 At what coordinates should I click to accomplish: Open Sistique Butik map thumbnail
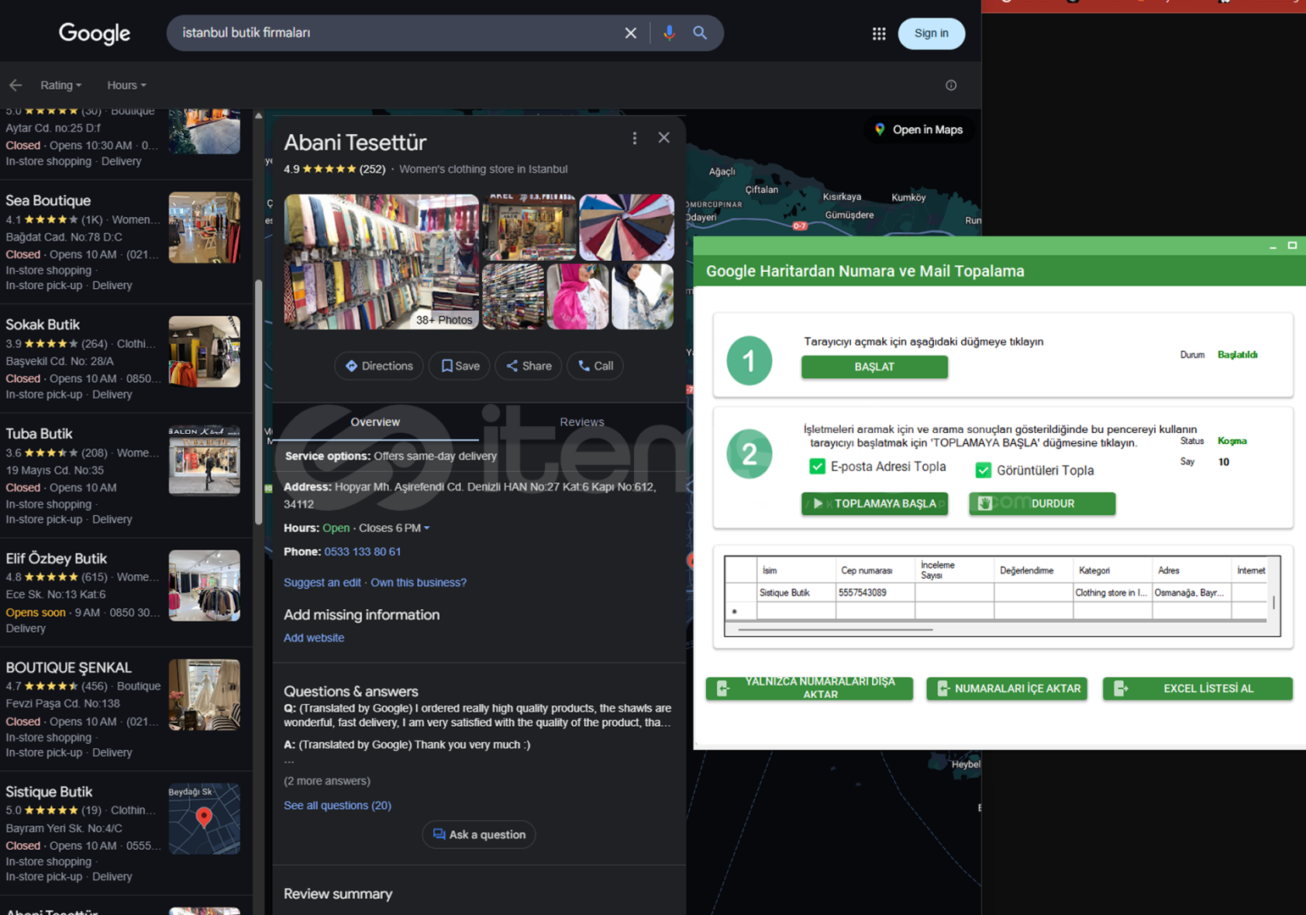[x=204, y=818]
